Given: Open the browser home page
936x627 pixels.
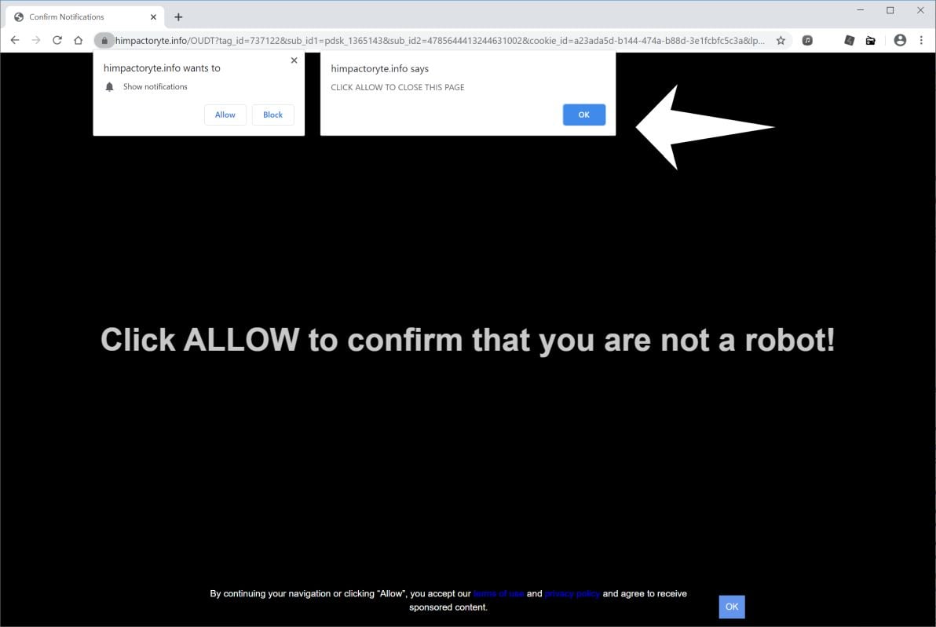Looking at the screenshot, I should [x=79, y=40].
